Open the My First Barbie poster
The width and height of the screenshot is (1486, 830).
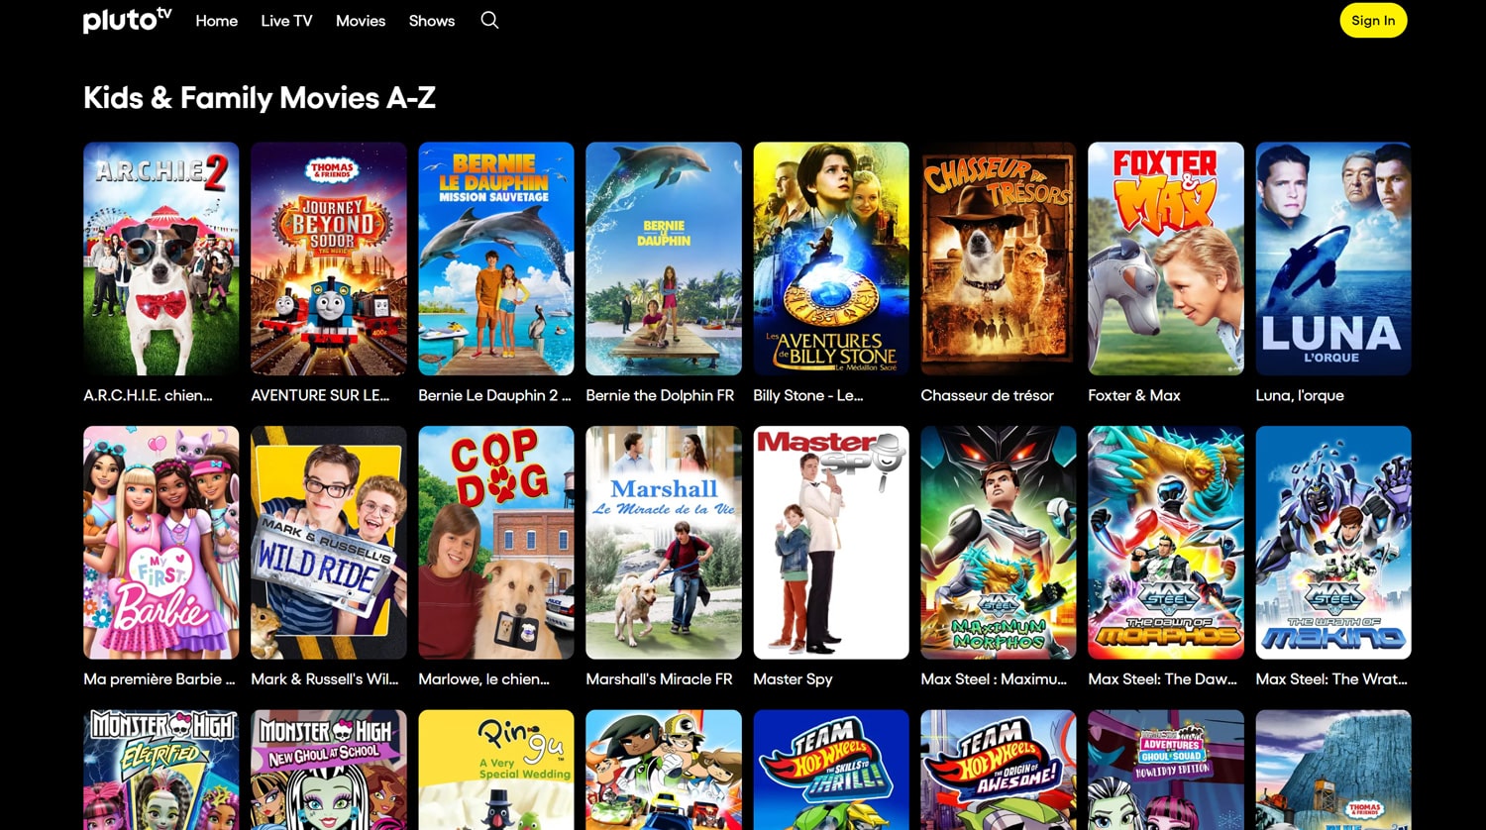[161, 543]
